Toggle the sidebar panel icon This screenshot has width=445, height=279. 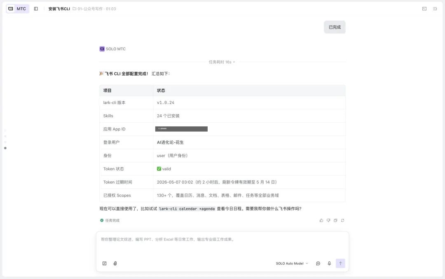36,9
